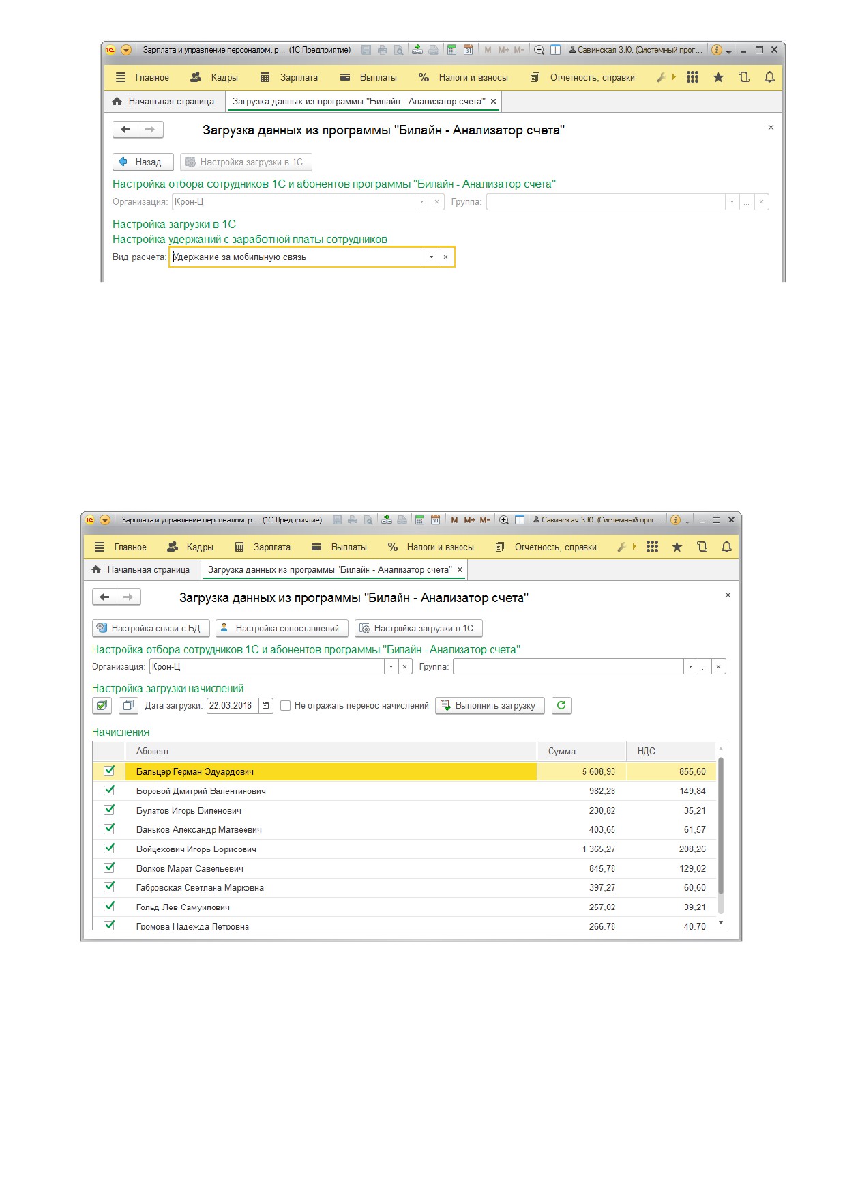Uncheck the Ваньков Александр Матвеевич row
The height and width of the screenshot is (1196, 845).
[x=109, y=829]
